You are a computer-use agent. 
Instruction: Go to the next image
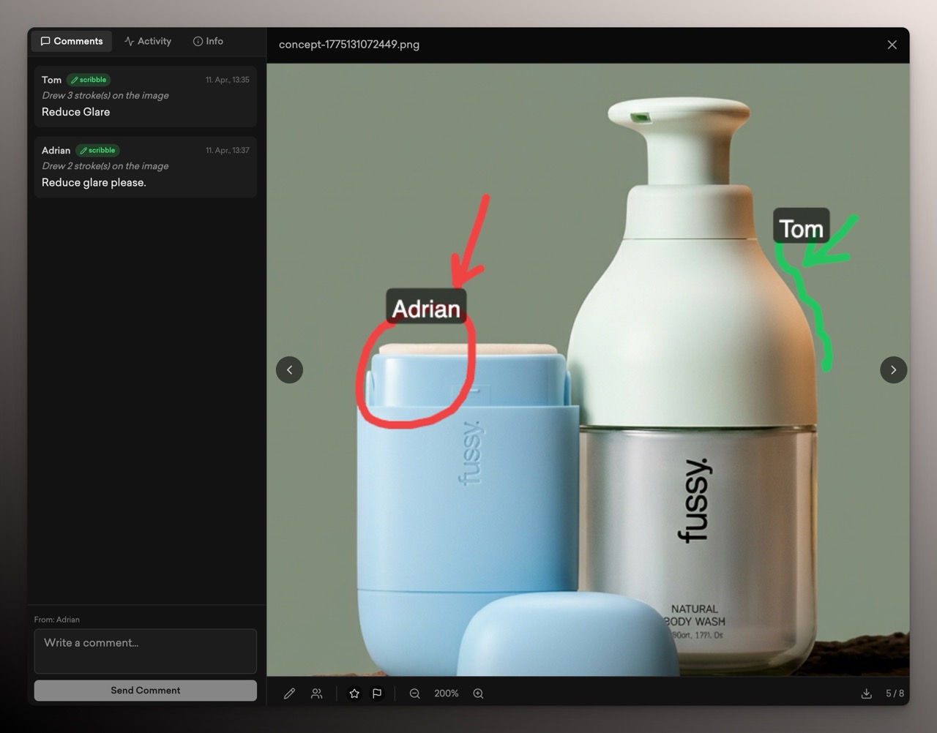(x=893, y=369)
